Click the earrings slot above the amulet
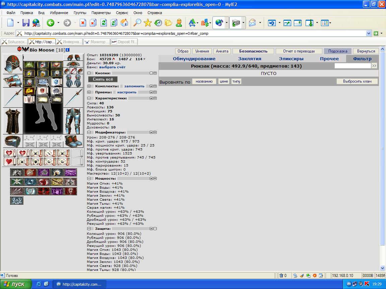The image size is (386, 289). [73, 58]
